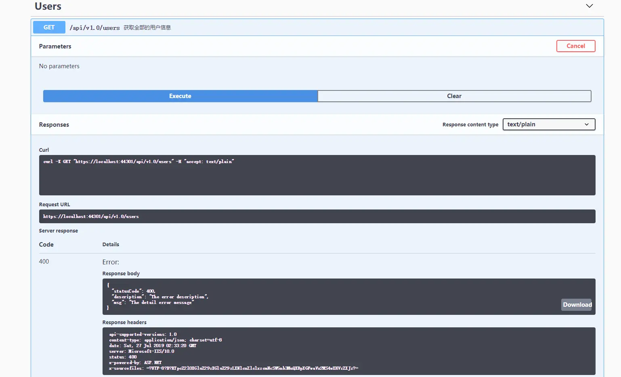This screenshot has width=621, height=377.
Task: Click the x-powered-by: ASP.NET header line
Action: point(135,362)
